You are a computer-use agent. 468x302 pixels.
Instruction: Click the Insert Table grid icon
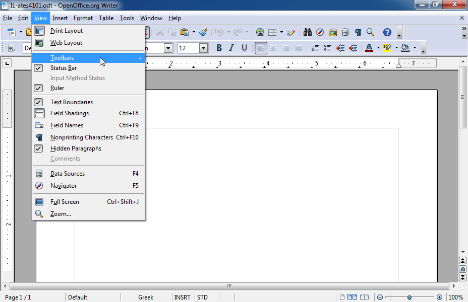[272, 32]
